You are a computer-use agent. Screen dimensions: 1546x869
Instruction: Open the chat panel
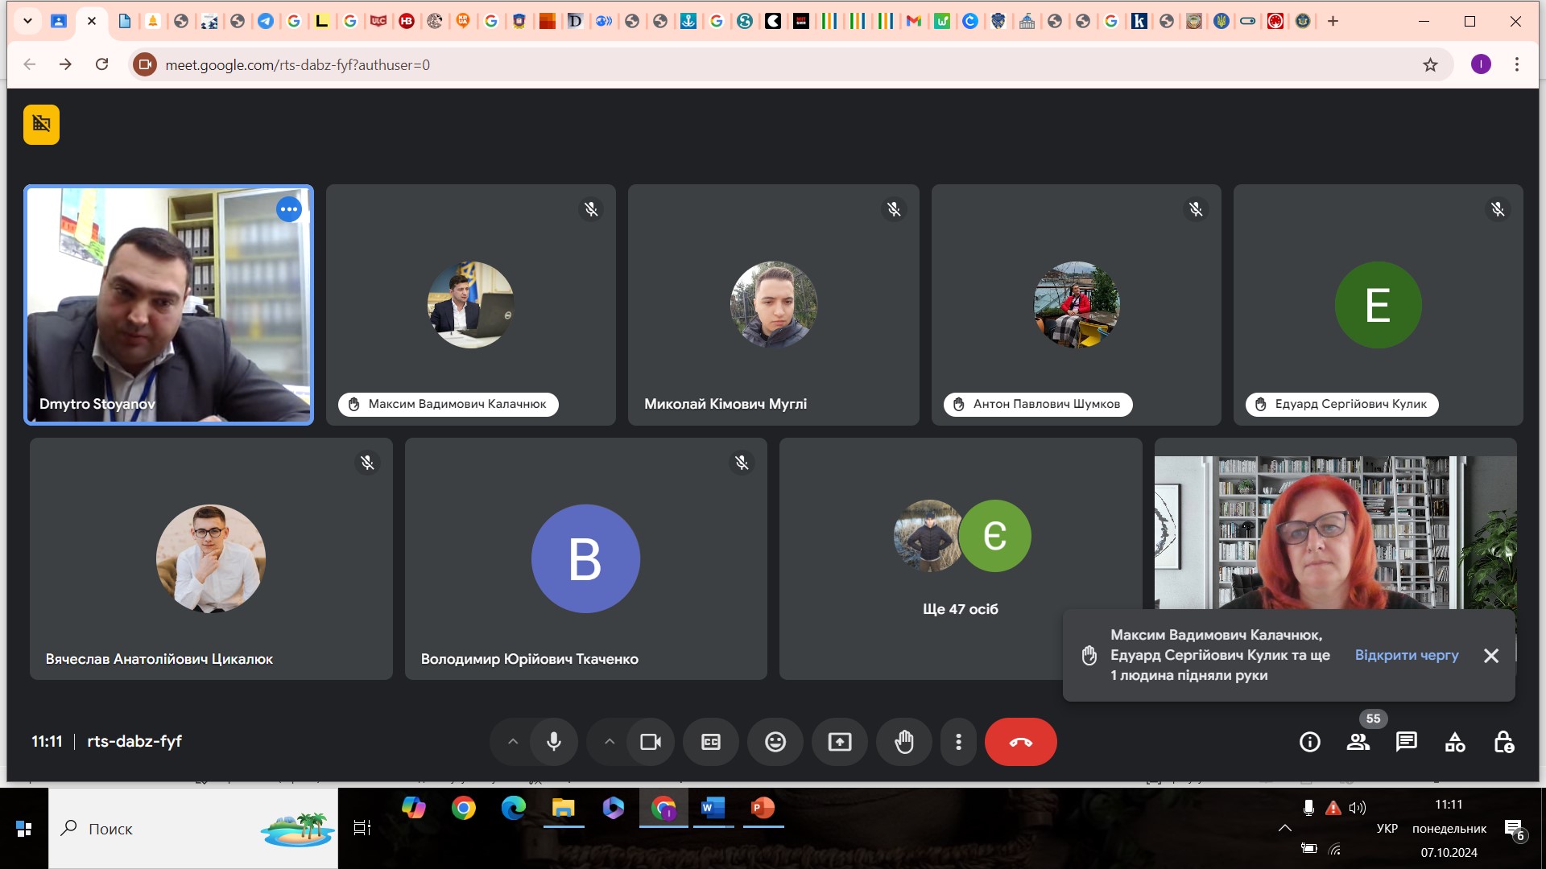click(x=1407, y=742)
